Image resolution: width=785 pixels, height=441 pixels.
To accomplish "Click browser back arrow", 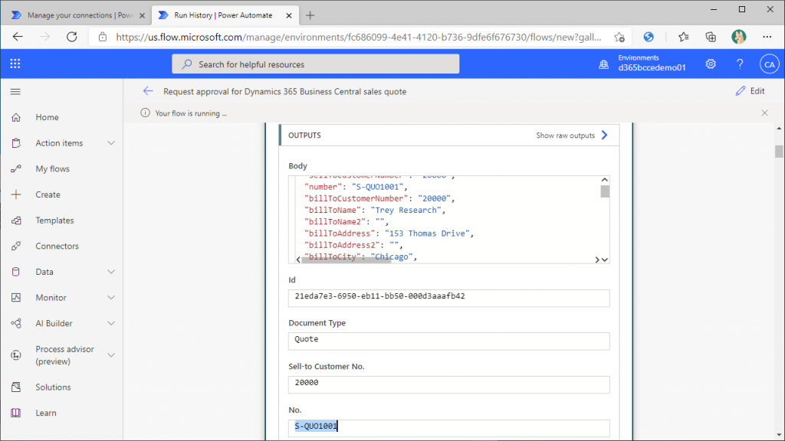I will [x=18, y=37].
